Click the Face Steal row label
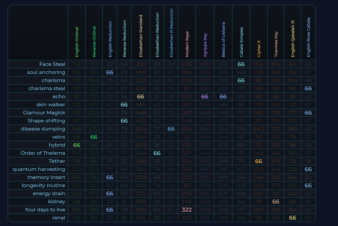The image size is (338, 226). point(52,64)
